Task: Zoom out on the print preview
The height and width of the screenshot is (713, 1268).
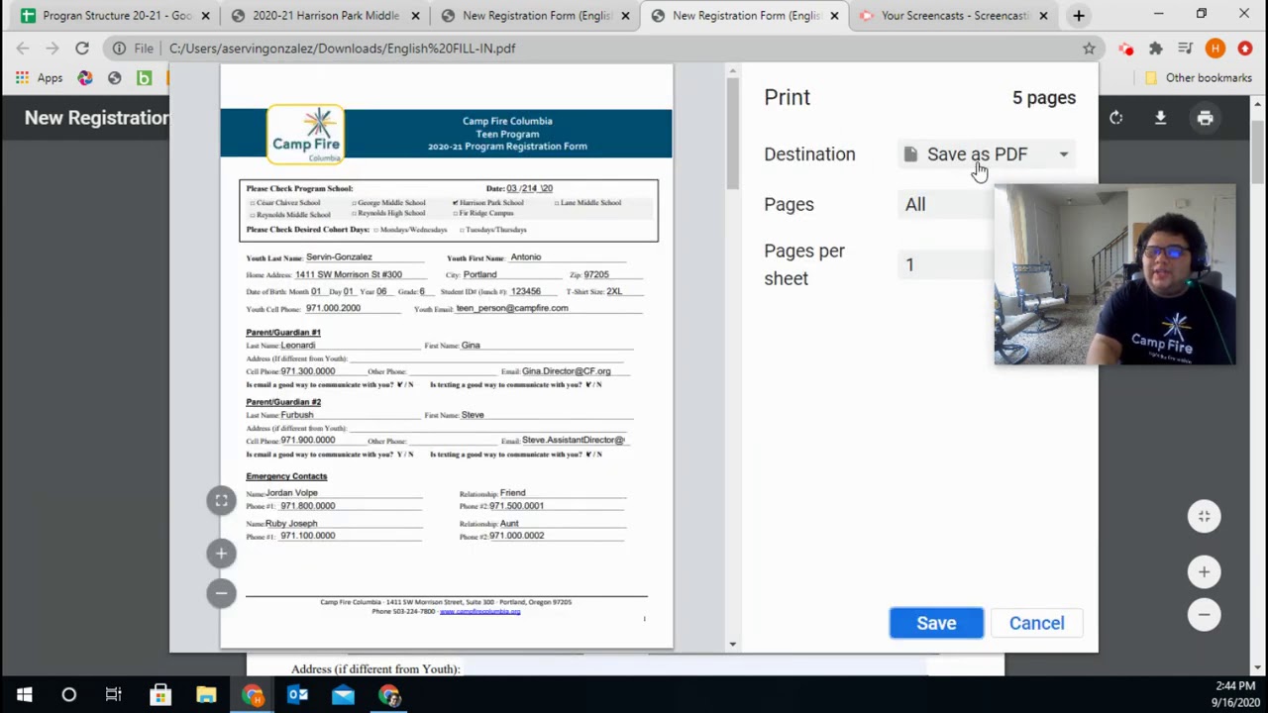Action: (221, 592)
